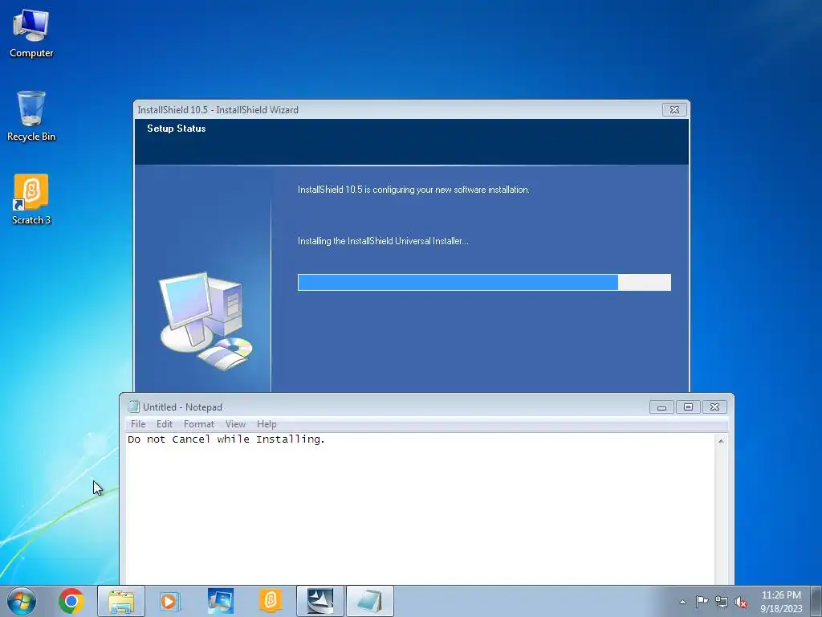Viewport: 822px width, 617px height.
Task: Open the Notepad View menu
Action: tap(235, 424)
